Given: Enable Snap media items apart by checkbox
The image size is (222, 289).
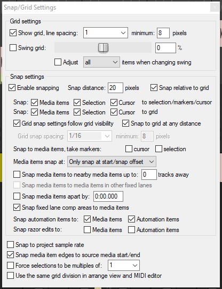Looking at the screenshot, I should click(17, 196).
